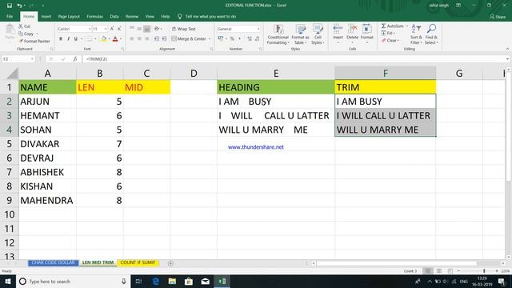Viewport: 512px width, 288px height.
Task: Apply percent style formatting
Action: pyautogui.click(x=232, y=39)
